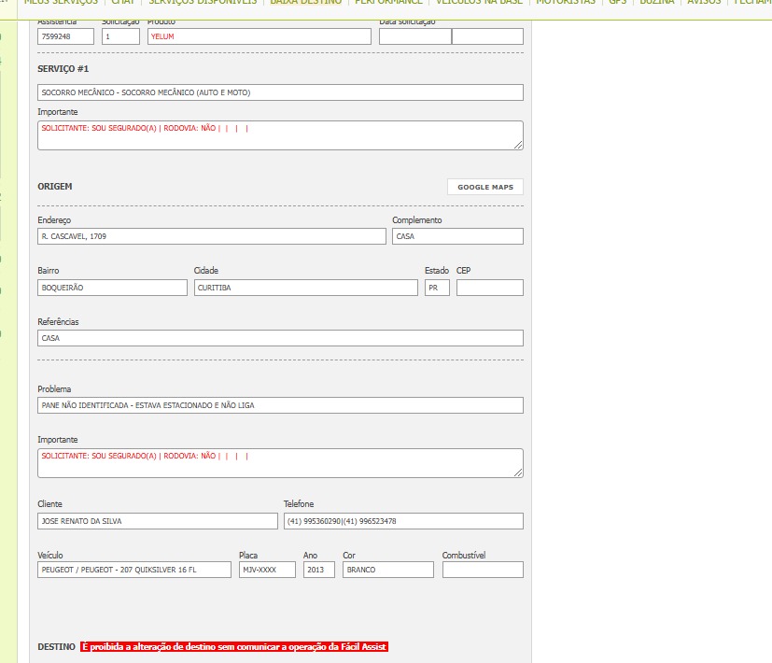Select the Socorro Mecânico service description field
Screen dimensions: 772x663
coord(280,92)
